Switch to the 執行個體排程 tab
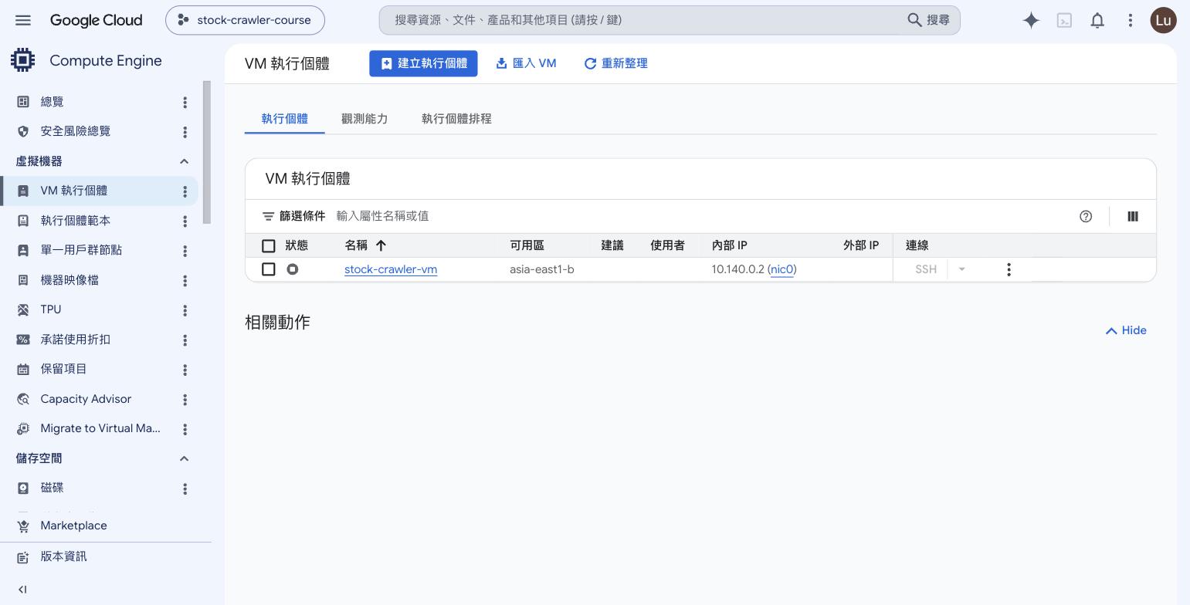The height and width of the screenshot is (605, 1190). [456, 119]
